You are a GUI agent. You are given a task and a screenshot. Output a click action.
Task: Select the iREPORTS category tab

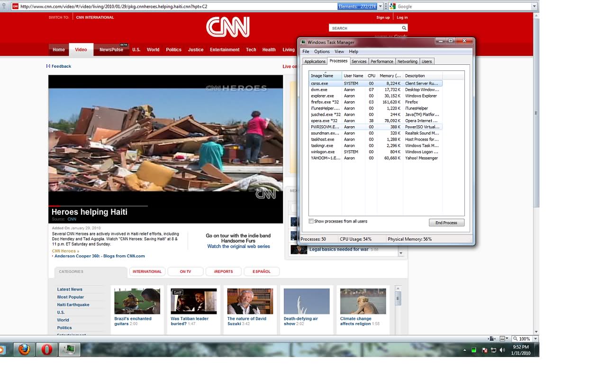click(223, 271)
